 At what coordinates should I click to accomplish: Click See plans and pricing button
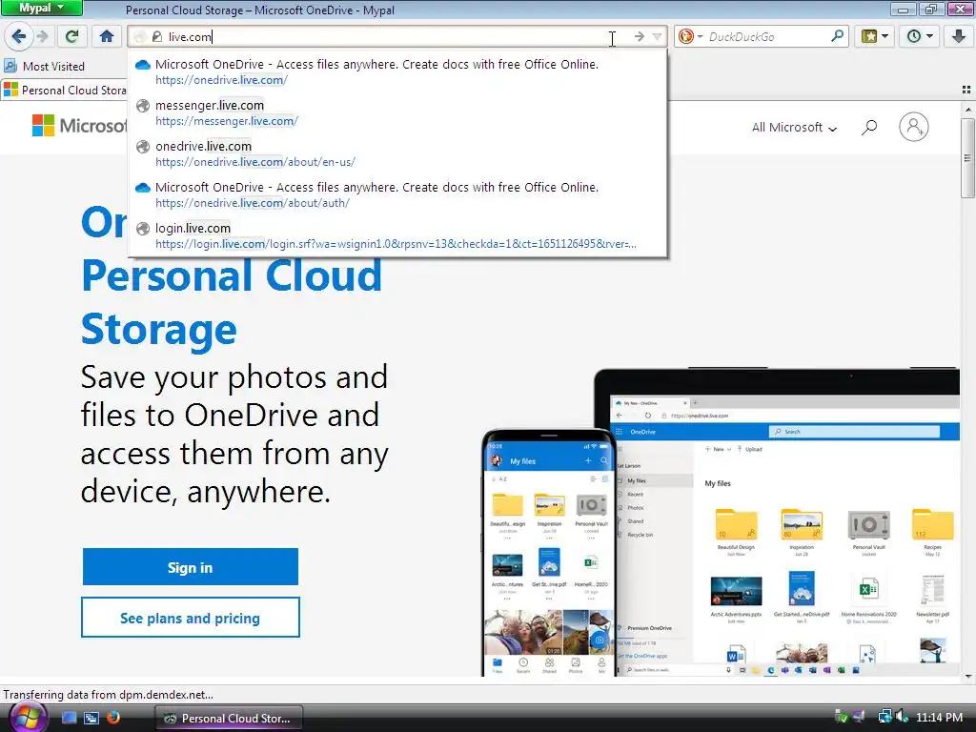190,618
